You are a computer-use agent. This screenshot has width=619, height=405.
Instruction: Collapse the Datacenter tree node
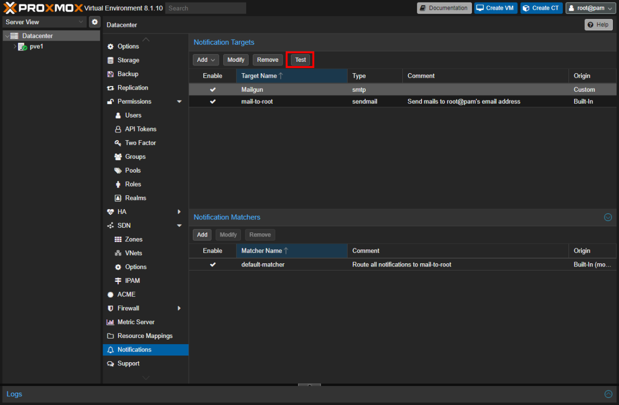[x=7, y=36]
